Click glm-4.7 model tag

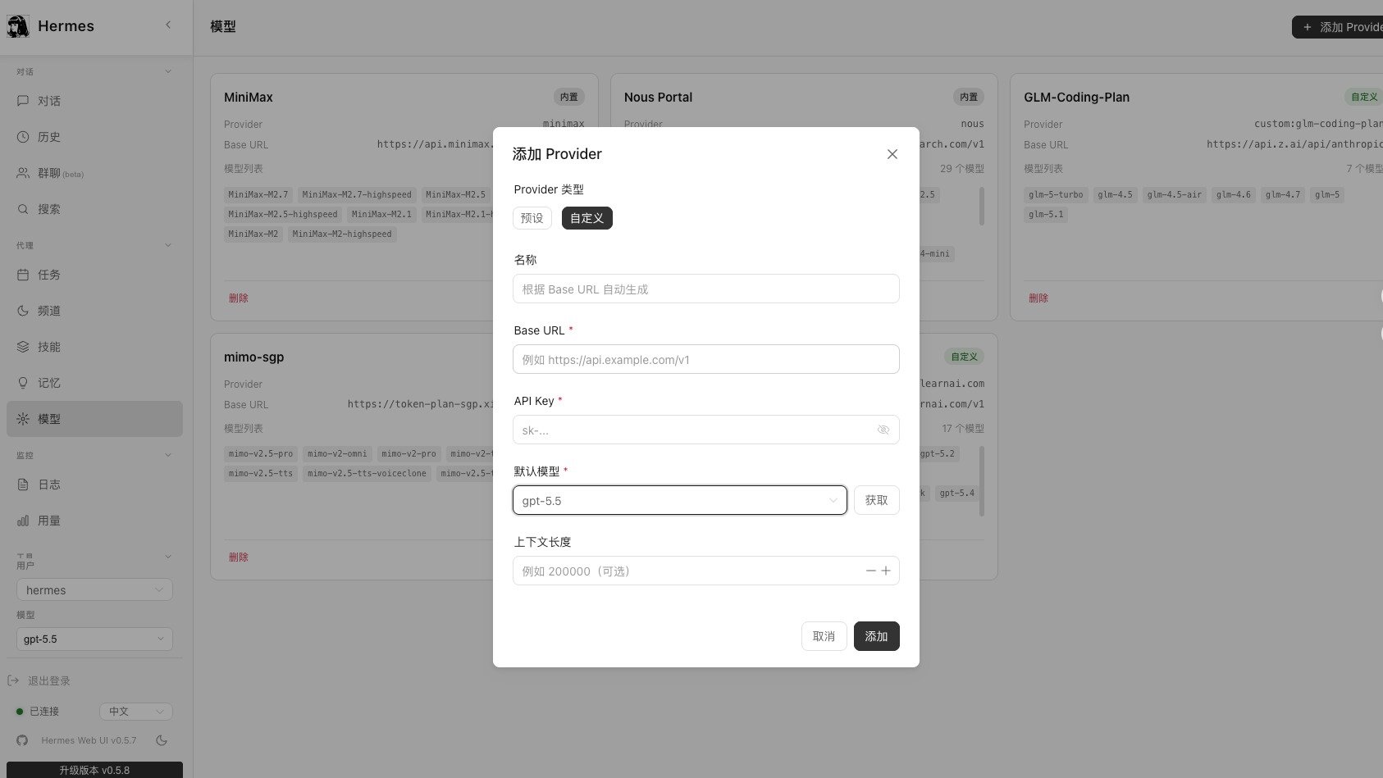[1283, 194]
